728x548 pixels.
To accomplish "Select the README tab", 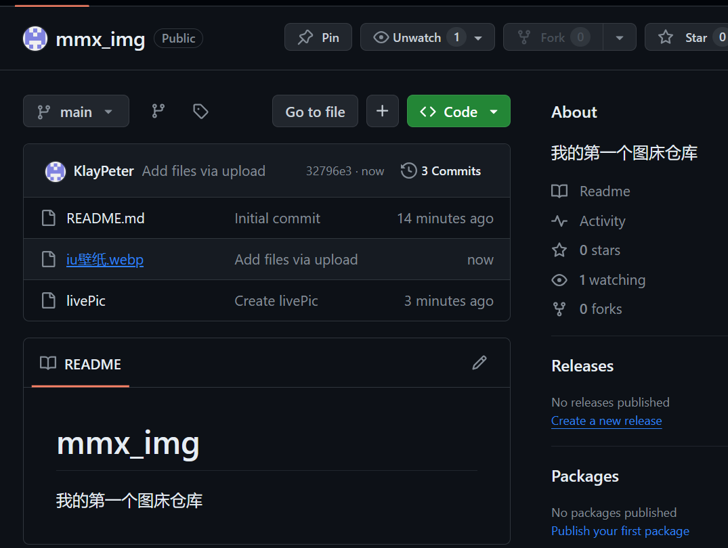I will (x=81, y=364).
